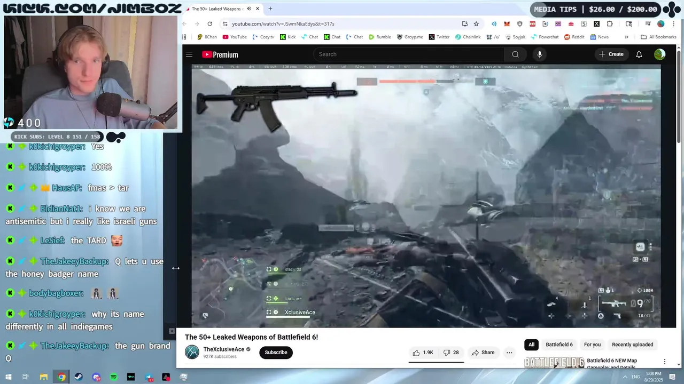Expand the bookmarks overflow chevron
This screenshot has width=684, height=384.
click(627, 37)
